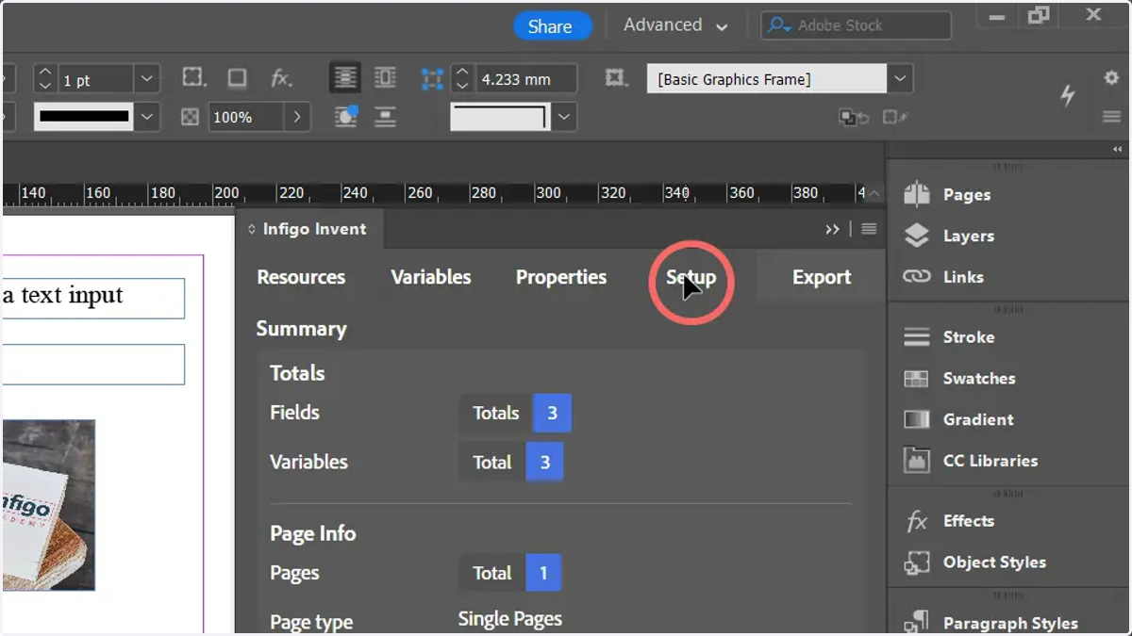The height and width of the screenshot is (636, 1132).
Task: Select the Infigo image on the page
Action: click(x=47, y=505)
